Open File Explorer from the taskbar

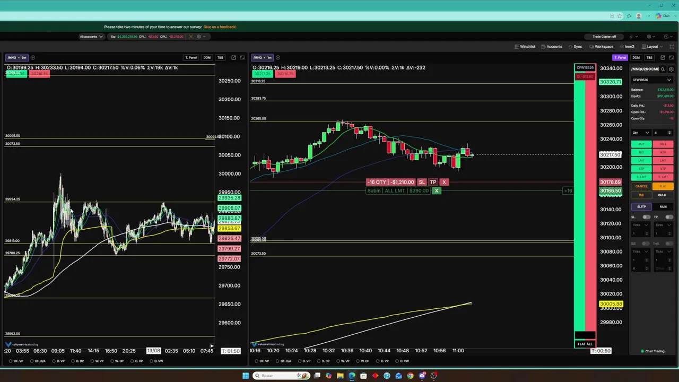(340, 376)
